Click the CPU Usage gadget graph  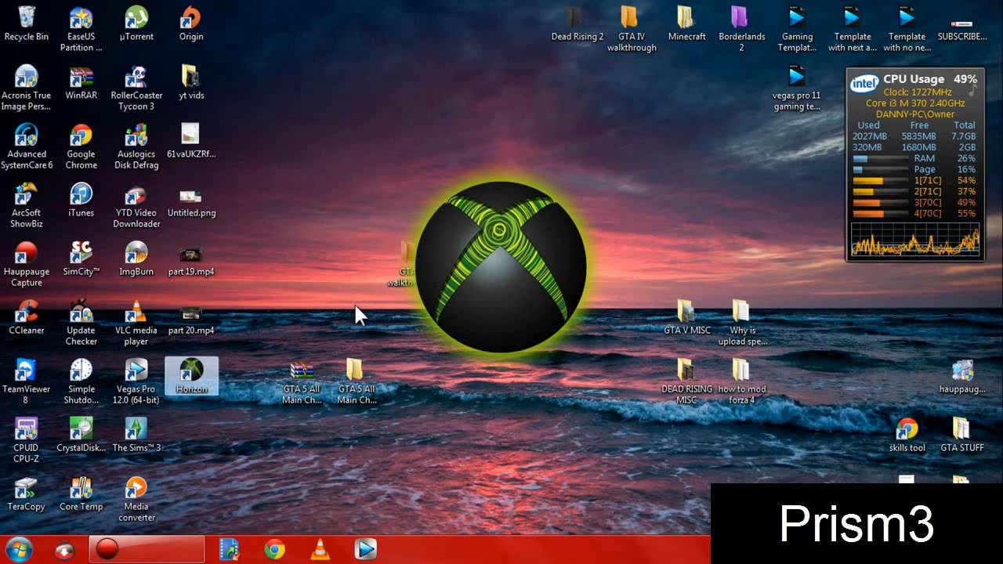point(915,239)
